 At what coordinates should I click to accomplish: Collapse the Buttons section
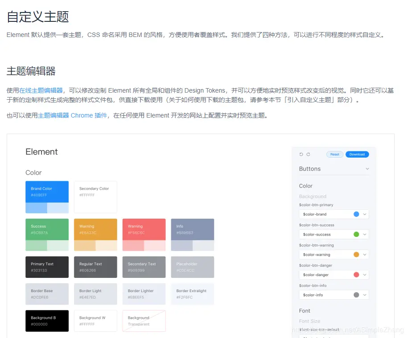(367, 169)
